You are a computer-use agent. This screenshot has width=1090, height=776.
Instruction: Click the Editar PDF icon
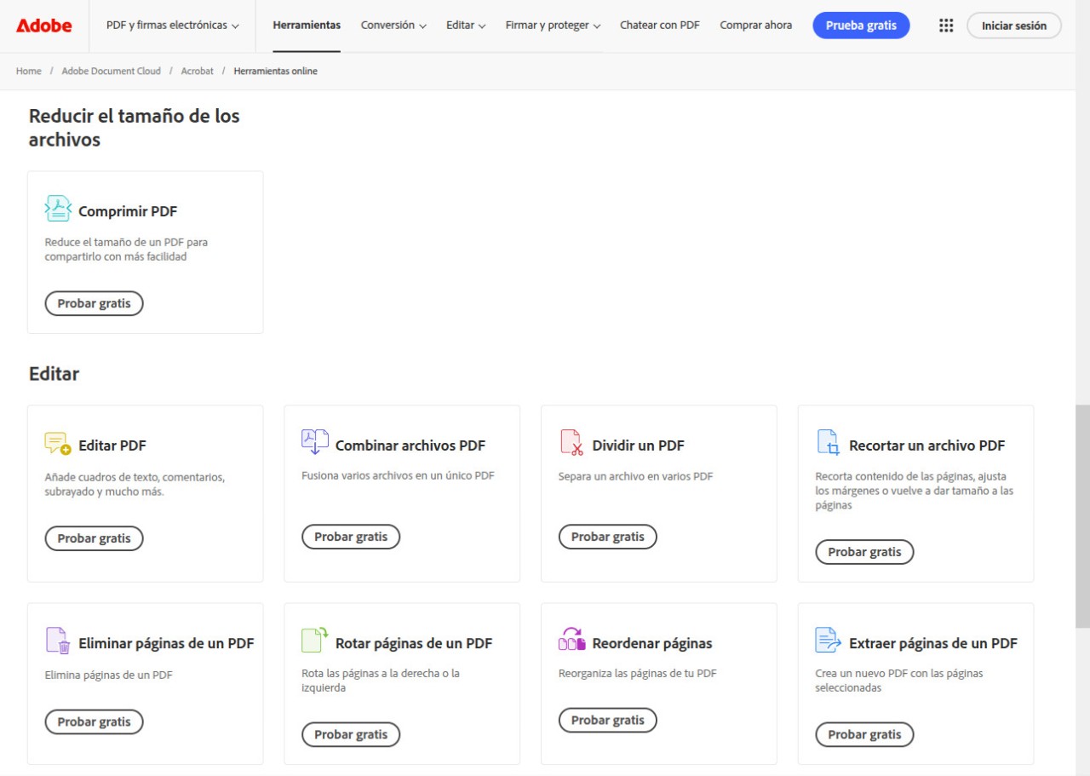(58, 443)
